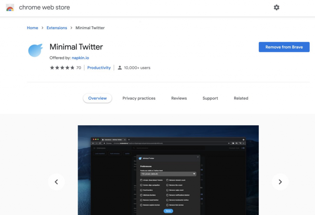Click the back arrow in the preview's browser
The width and height of the screenshot is (315, 215).
coord(93,143)
